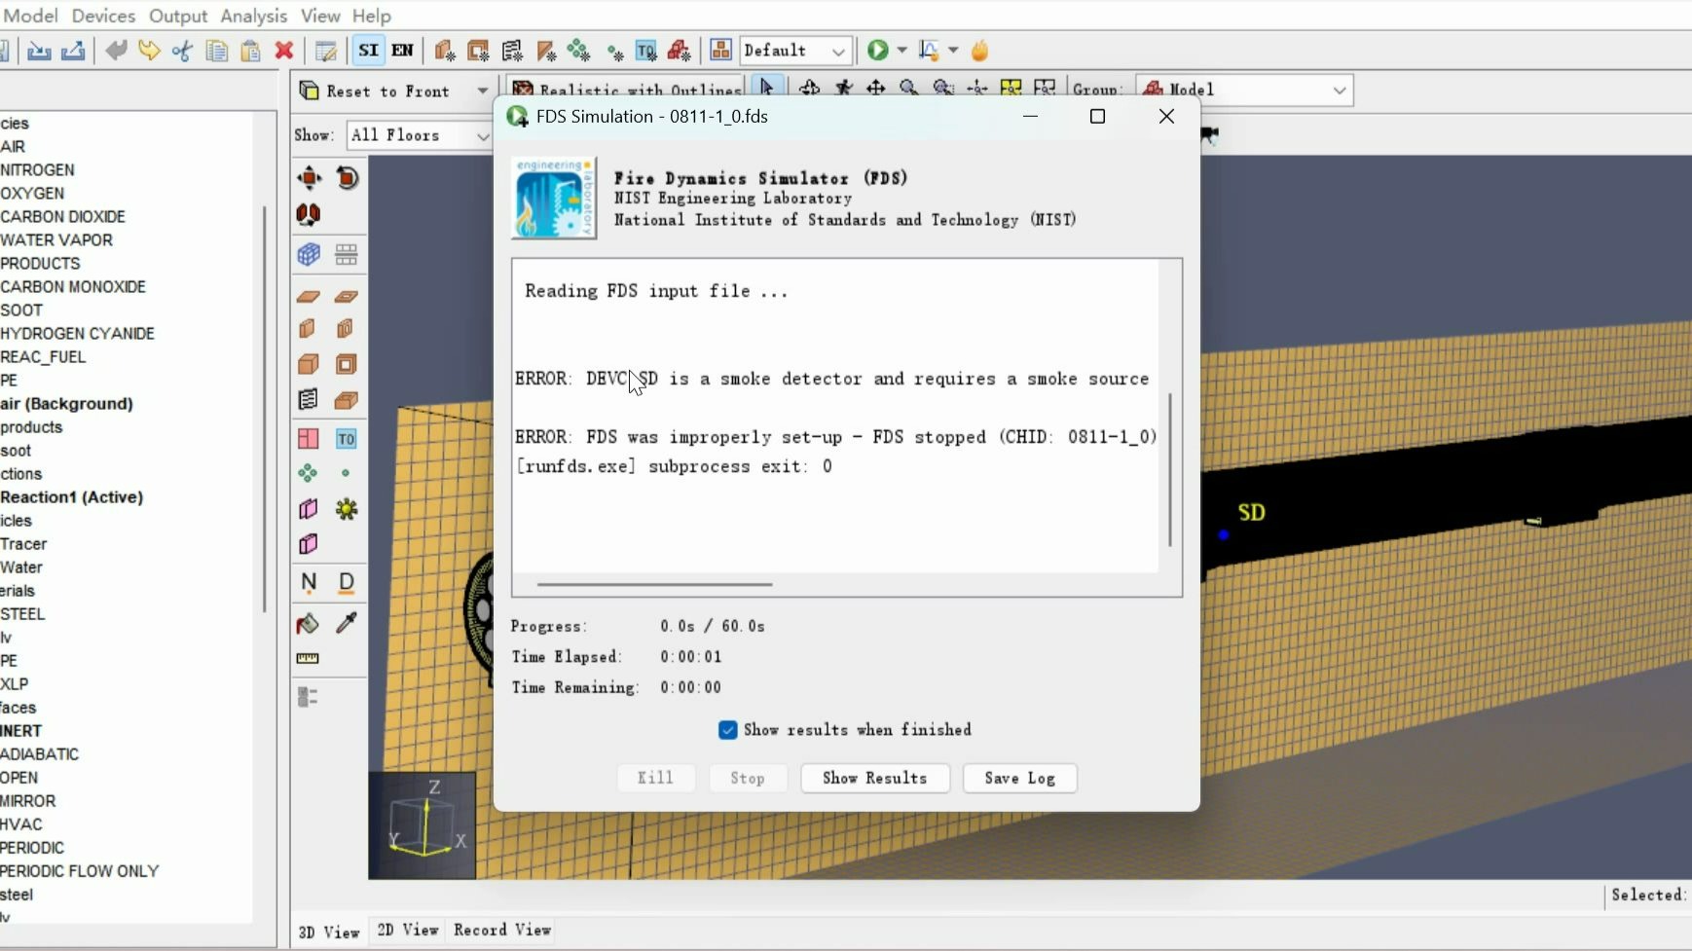The image size is (1692, 951).
Task: Open the Show All Floors dropdown
Action: click(x=420, y=135)
